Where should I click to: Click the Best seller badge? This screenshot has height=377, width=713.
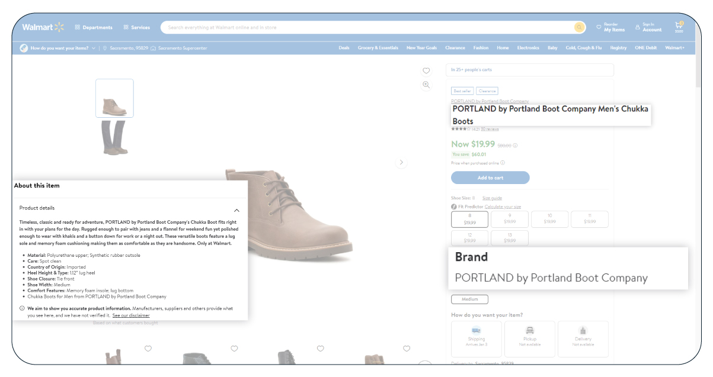tap(461, 91)
